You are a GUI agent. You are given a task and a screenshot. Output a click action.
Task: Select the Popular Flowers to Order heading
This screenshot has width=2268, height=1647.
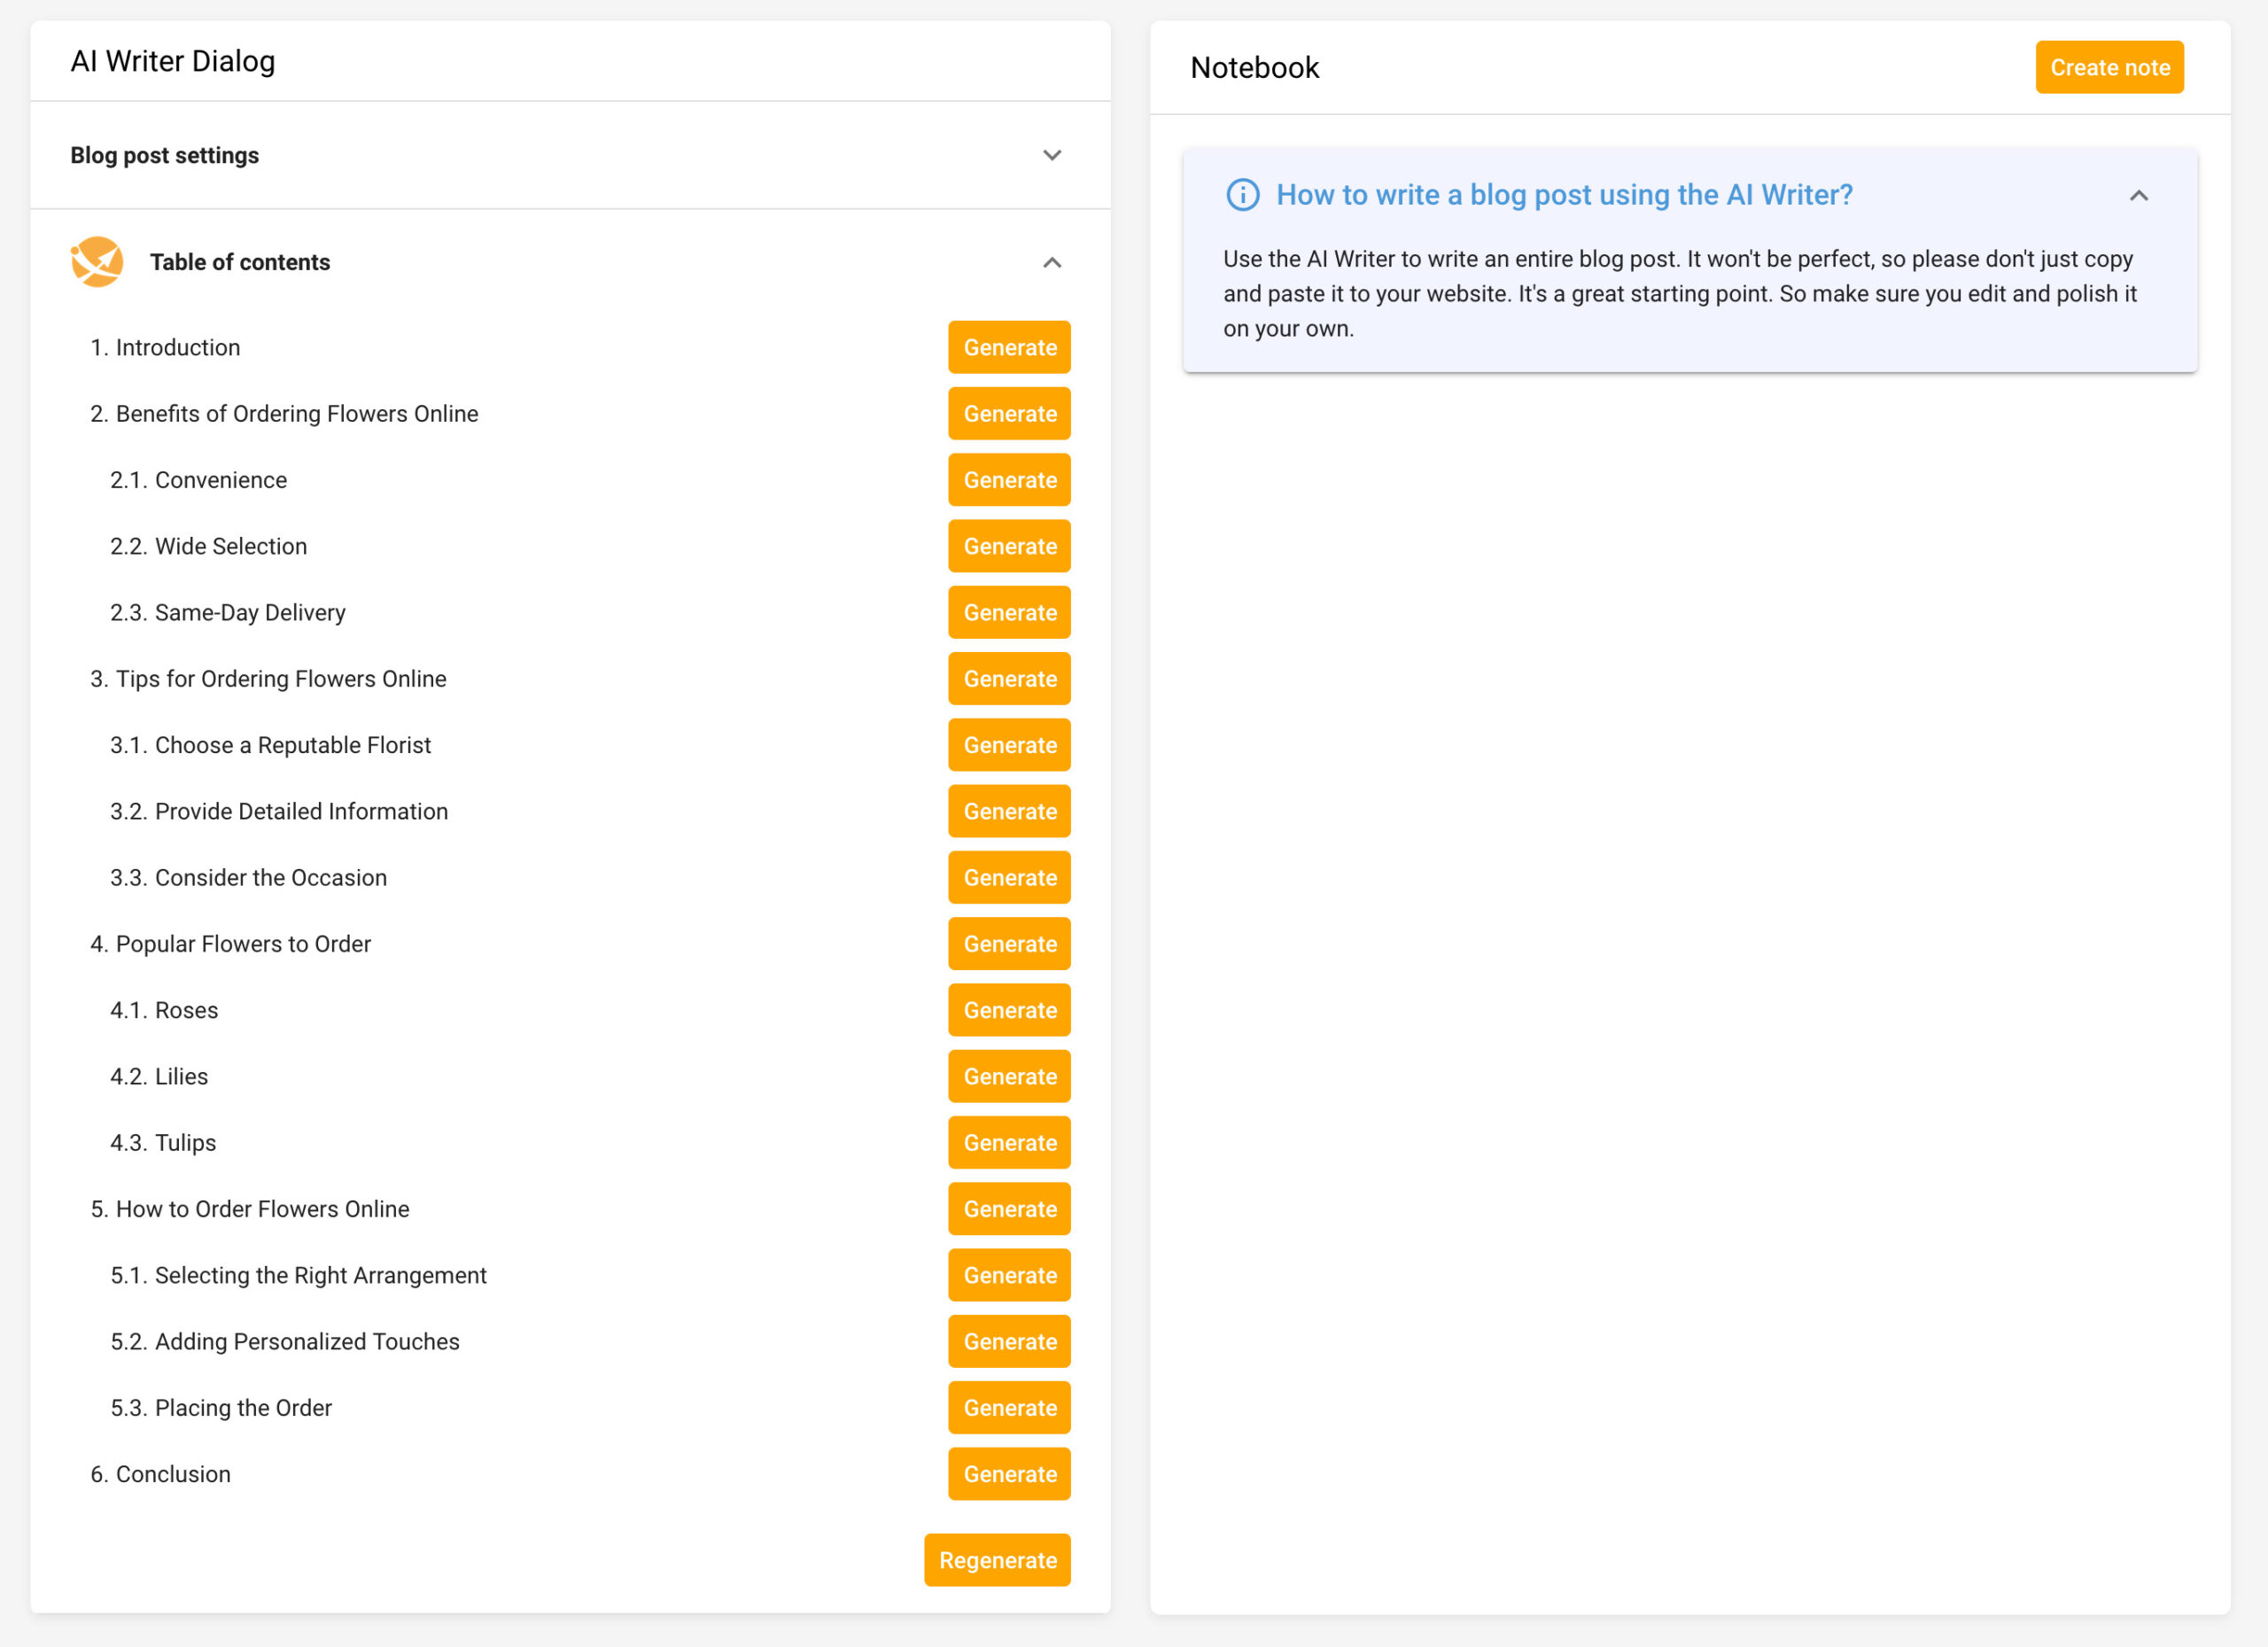click(x=242, y=944)
